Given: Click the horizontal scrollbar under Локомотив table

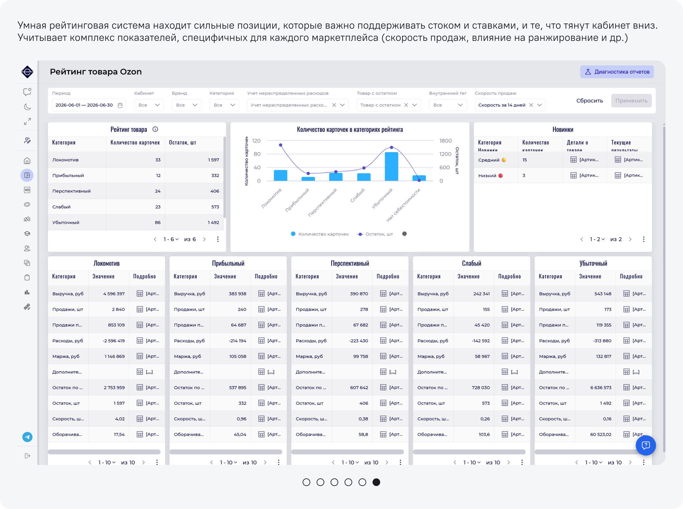Looking at the screenshot, I should [x=104, y=452].
